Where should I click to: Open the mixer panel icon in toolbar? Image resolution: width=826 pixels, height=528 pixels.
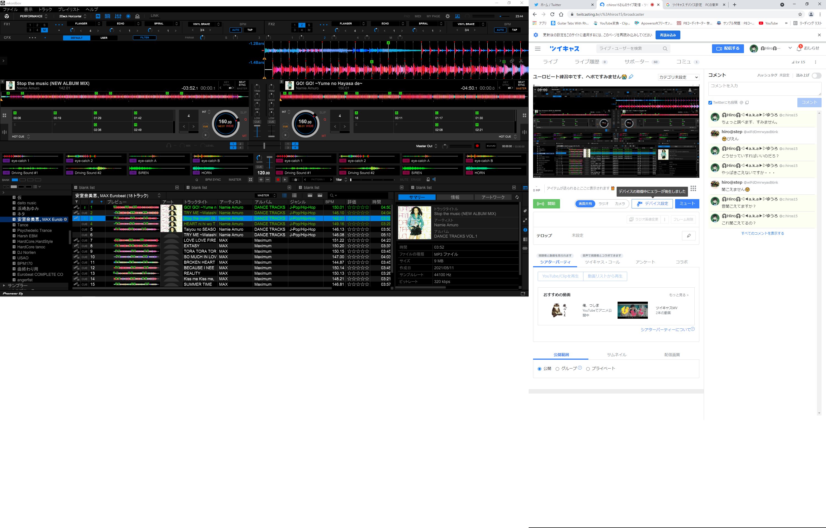[x=118, y=16]
